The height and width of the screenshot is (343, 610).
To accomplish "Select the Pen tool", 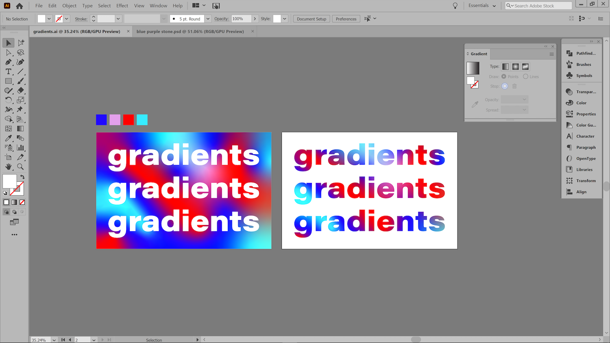I will coord(9,62).
